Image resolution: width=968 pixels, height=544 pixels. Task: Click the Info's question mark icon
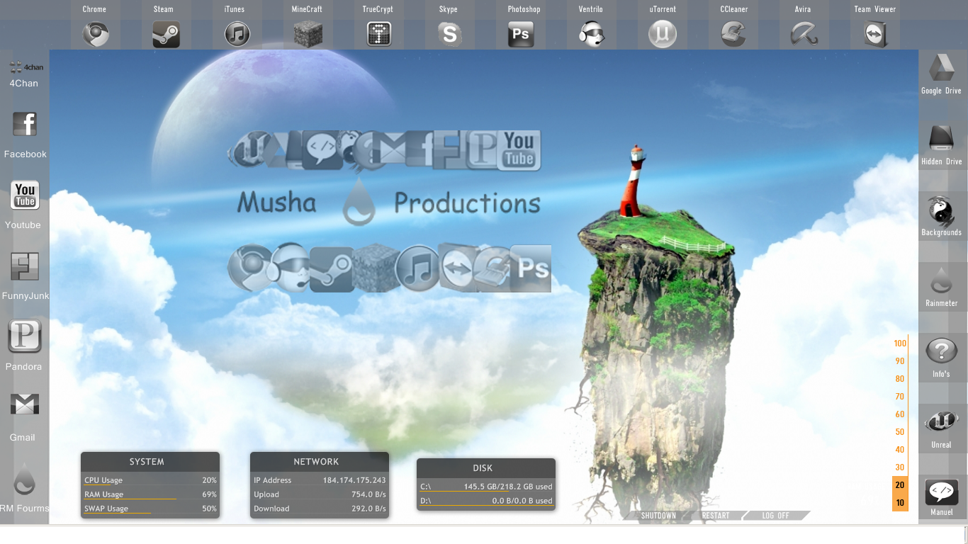point(941,351)
